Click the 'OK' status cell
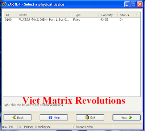 tap(121, 20)
